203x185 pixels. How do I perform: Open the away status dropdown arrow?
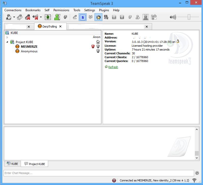(14, 17)
